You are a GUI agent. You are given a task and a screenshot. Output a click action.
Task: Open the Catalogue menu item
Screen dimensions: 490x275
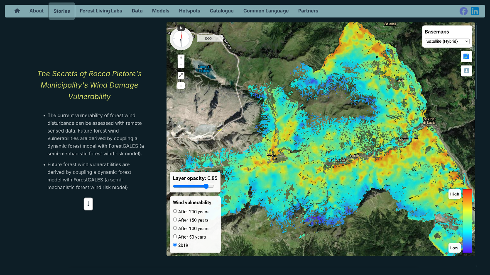coord(222,11)
